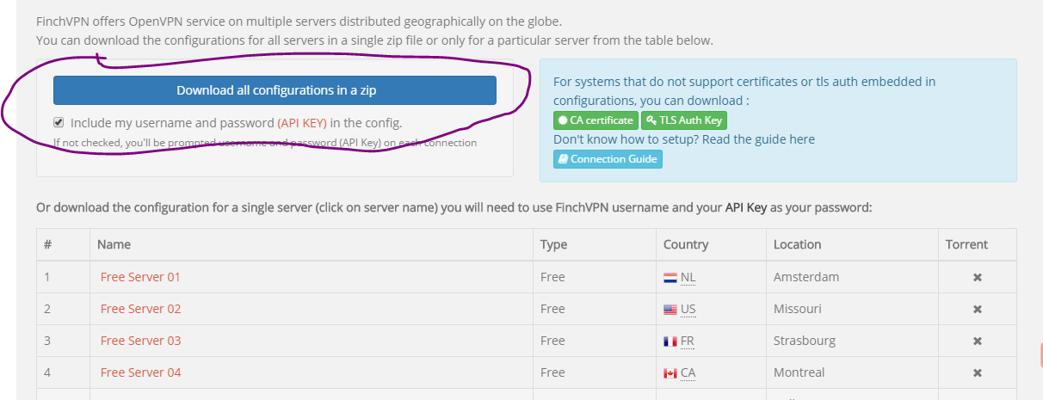
Task: Select the Amsterdam location cell
Action: [x=850, y=277]
